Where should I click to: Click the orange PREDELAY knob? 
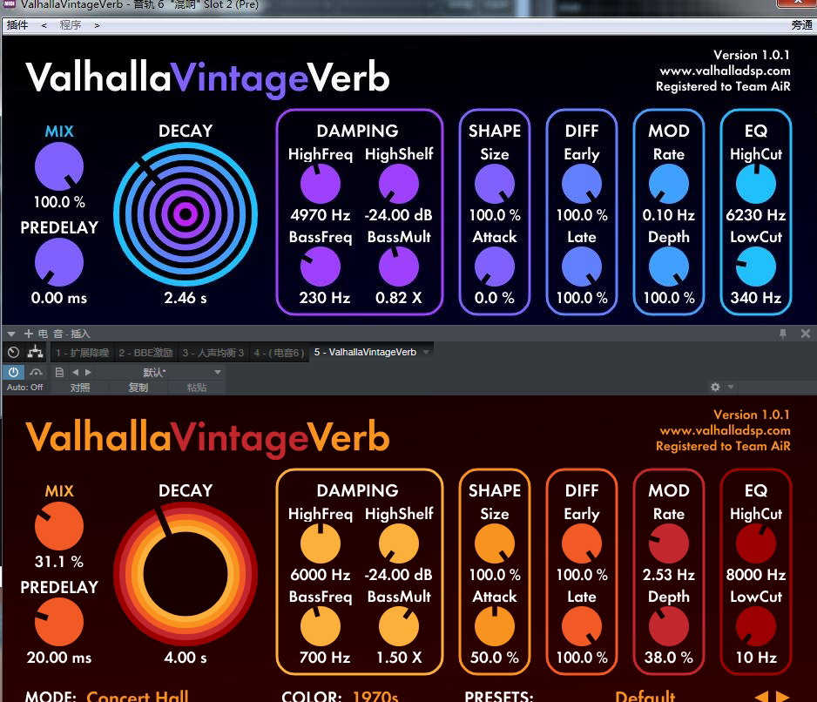click(59, 622)
